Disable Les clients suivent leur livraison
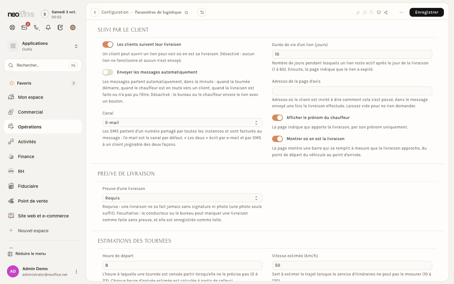The width and height of the screenshot is (454, 284). point(108,44)
